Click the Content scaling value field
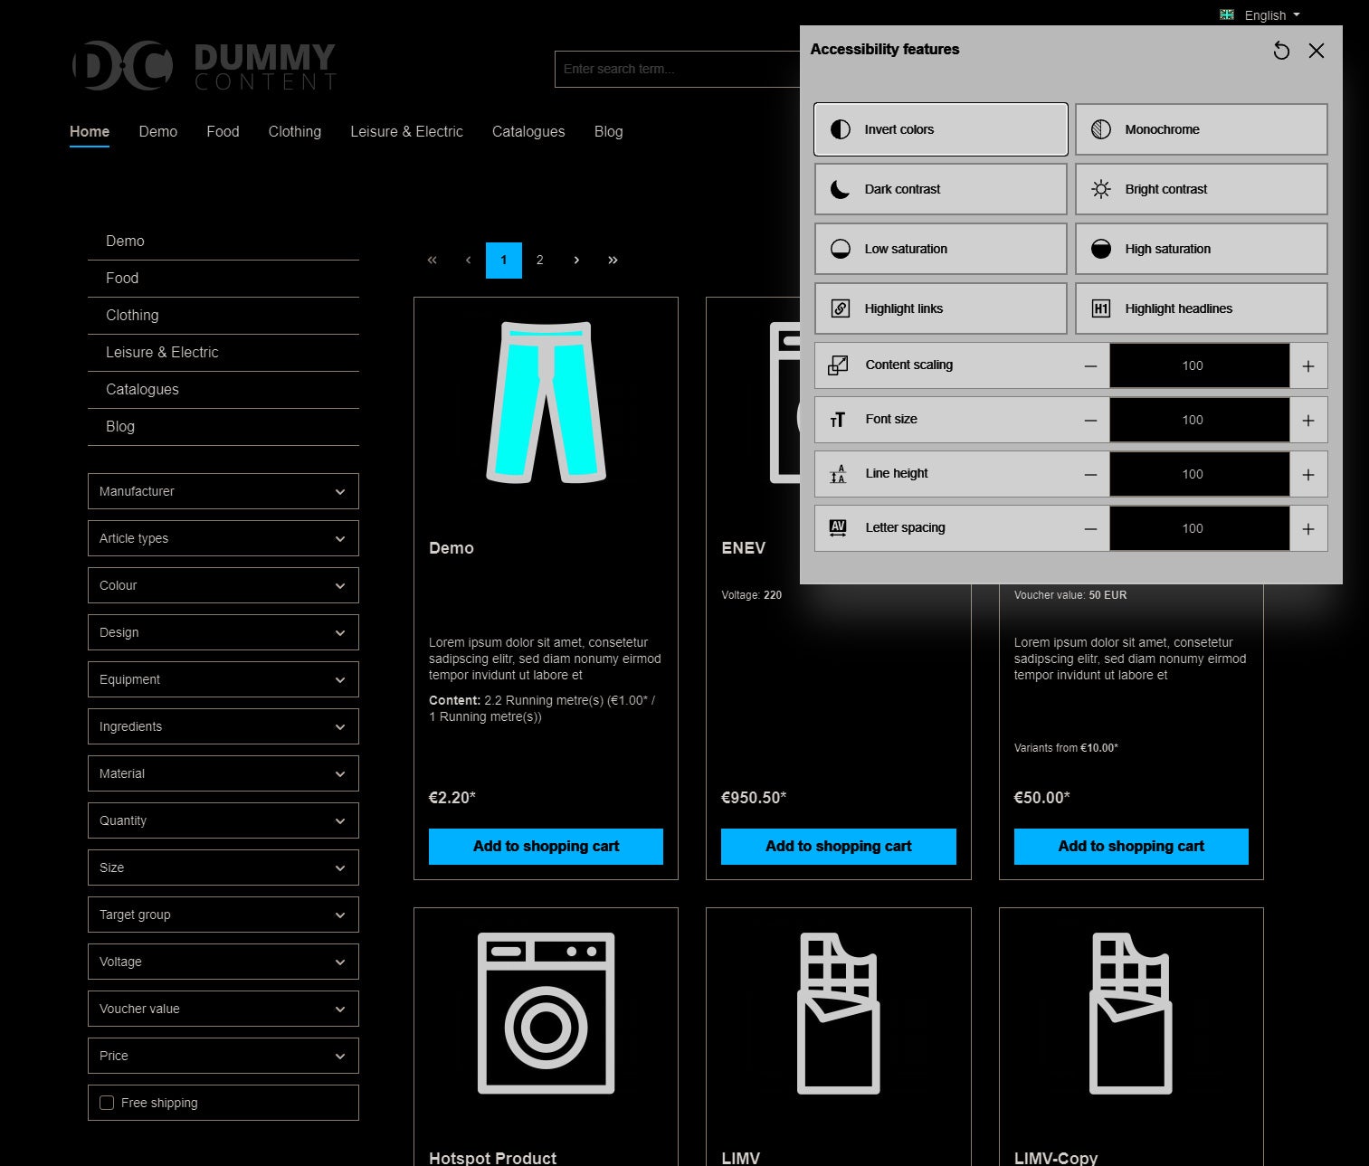This screenshot has width=1369, height=1166. [1200, 366]
